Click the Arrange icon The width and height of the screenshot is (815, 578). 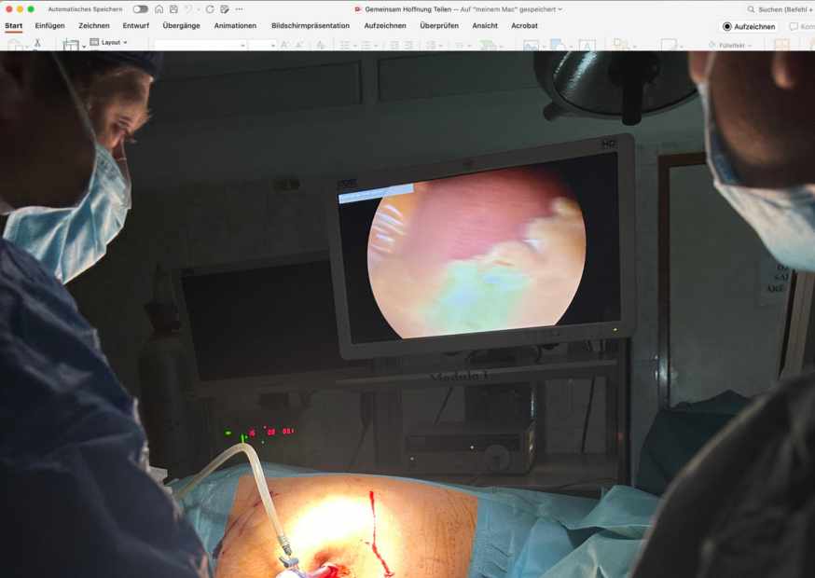(621, 46)
